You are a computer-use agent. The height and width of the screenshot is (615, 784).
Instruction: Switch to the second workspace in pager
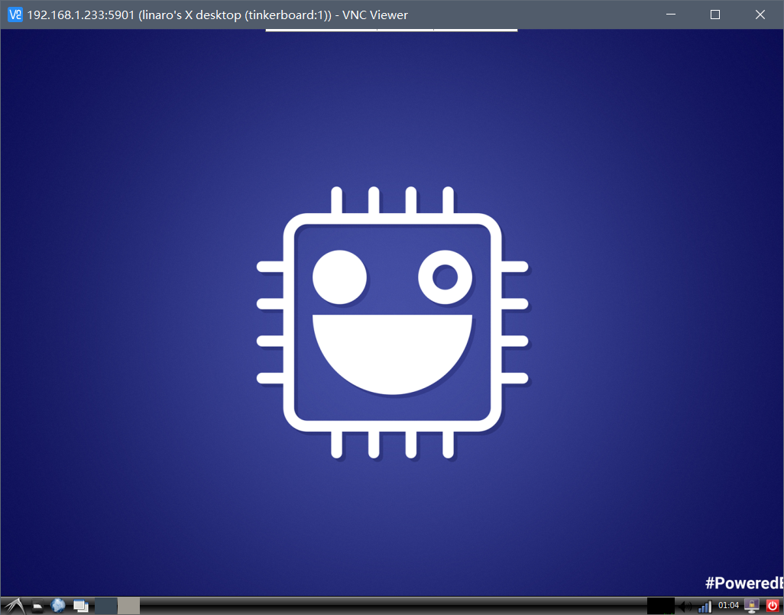(128, 606)
